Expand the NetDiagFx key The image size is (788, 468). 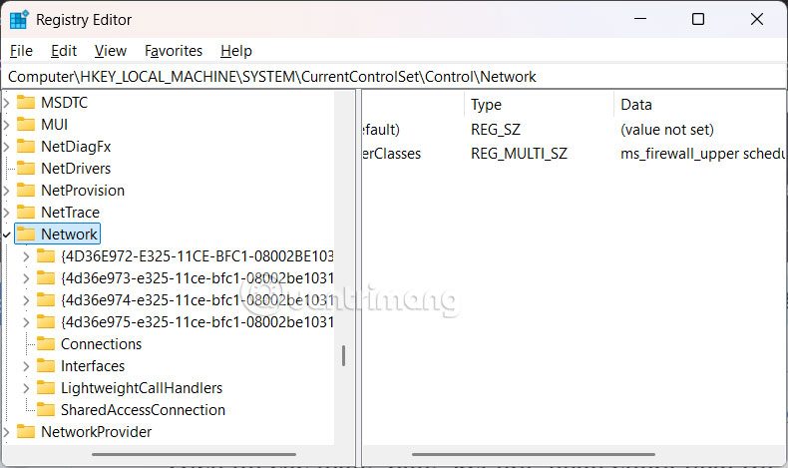click(7, 147)
